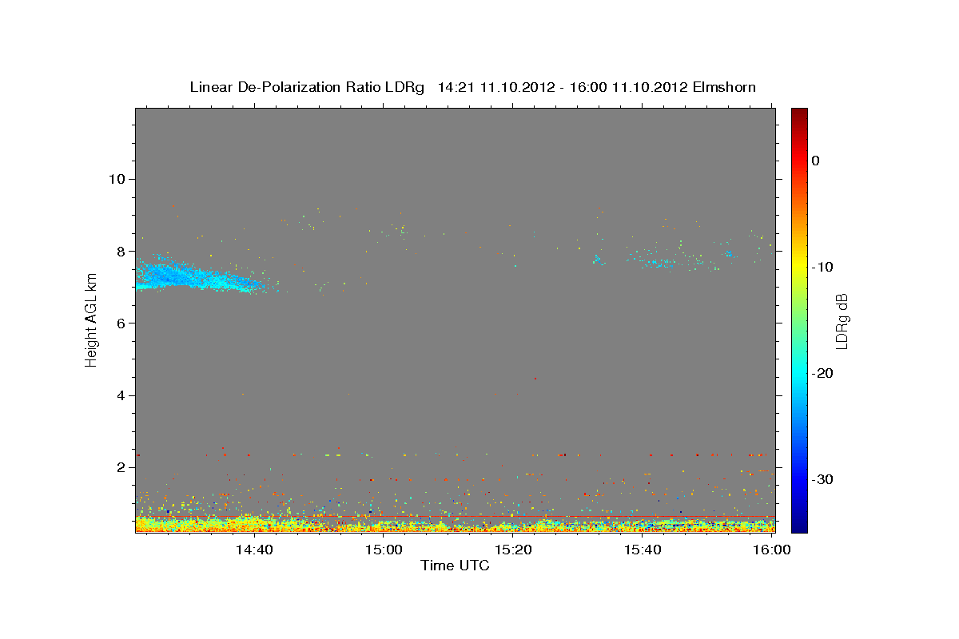Image resolution: width=959 pixels, height=639 pixels.
Task: Click the scattered cyan echoes near 15:40
Action: pyautogui.click(x=662, y=261)
